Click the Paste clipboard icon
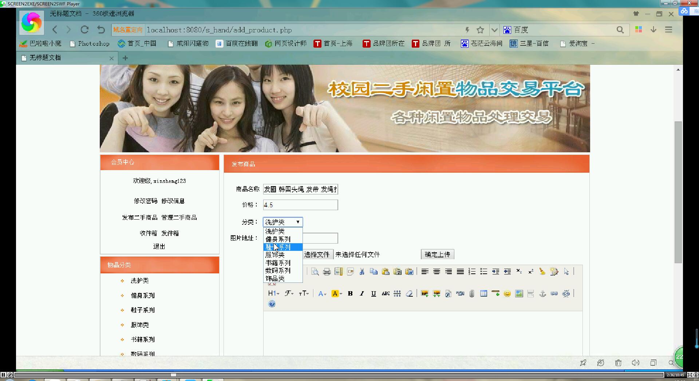Viewport: 699px width, 381px height. point(386,272)
